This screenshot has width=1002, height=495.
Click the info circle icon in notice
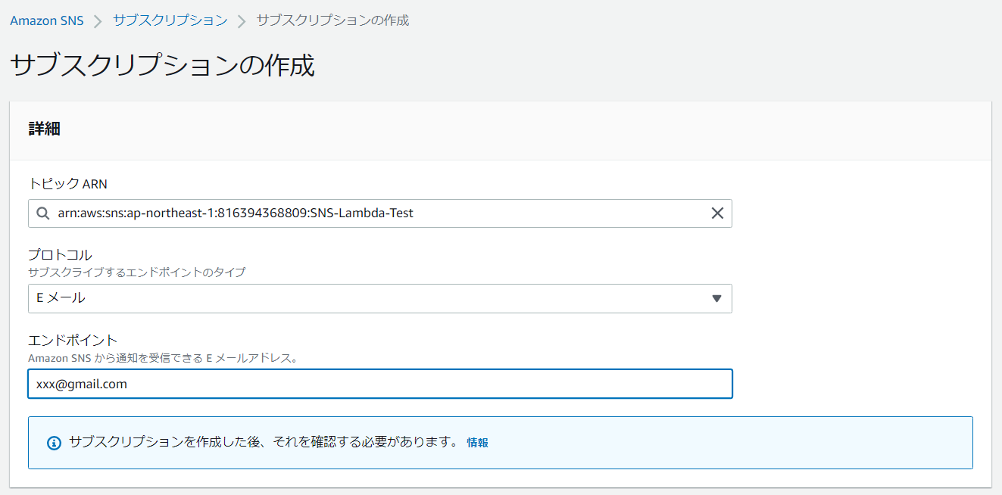tap(54, 443)
